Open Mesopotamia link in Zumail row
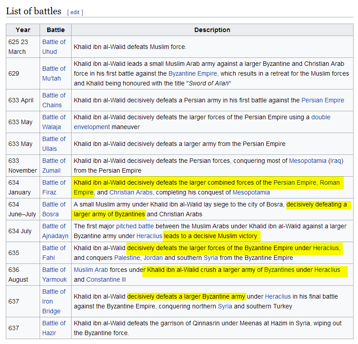Viewport: 358px width, 344px height. [308, 161]
